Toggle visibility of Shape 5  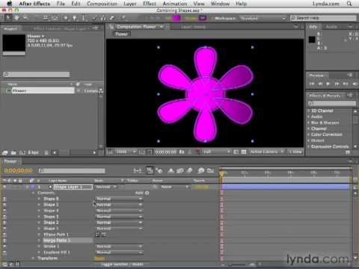(x=4, y=205)
